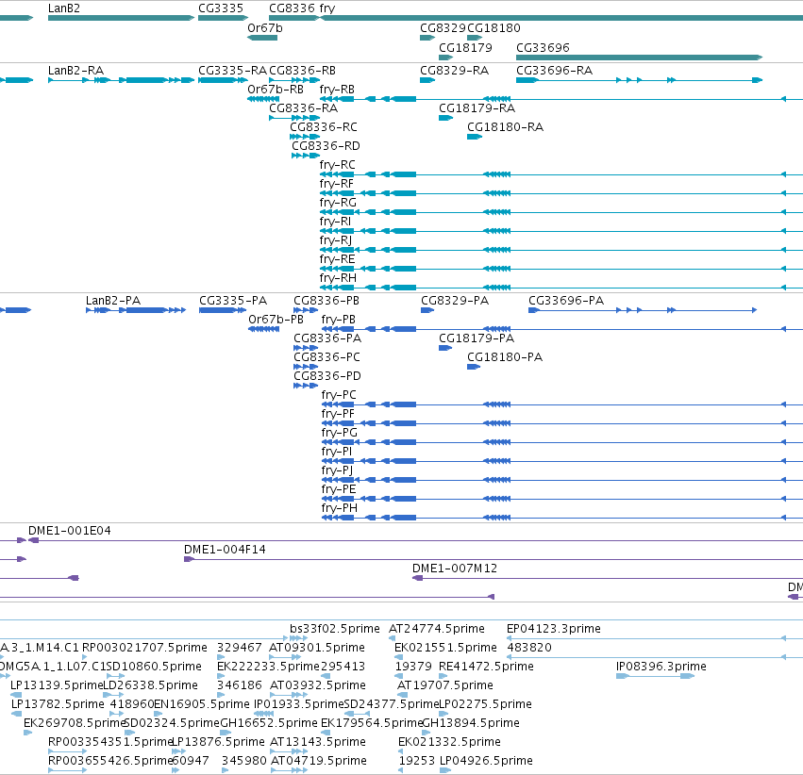Click the CG8329-PA protein label

coord(455,300)
